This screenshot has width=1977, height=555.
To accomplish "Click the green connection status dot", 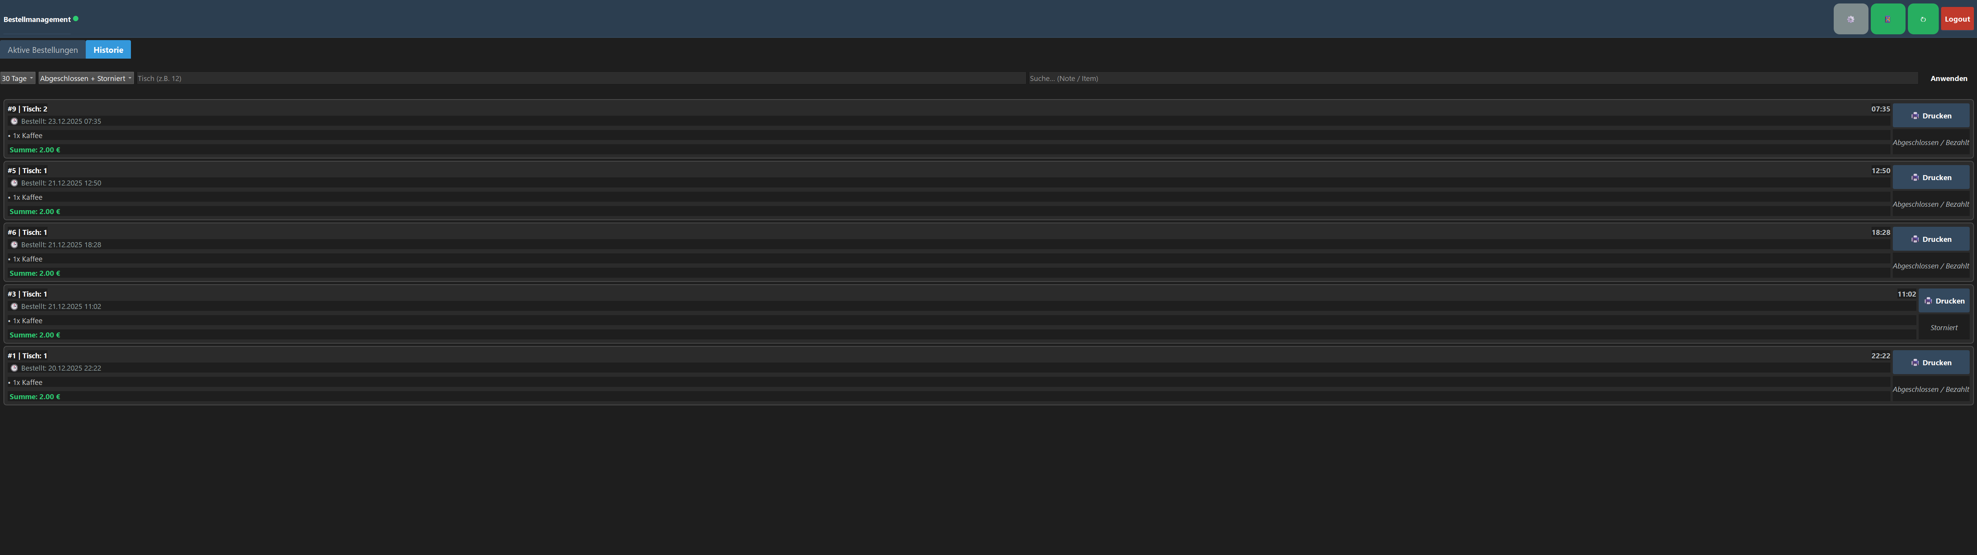I will coord(76,19).
